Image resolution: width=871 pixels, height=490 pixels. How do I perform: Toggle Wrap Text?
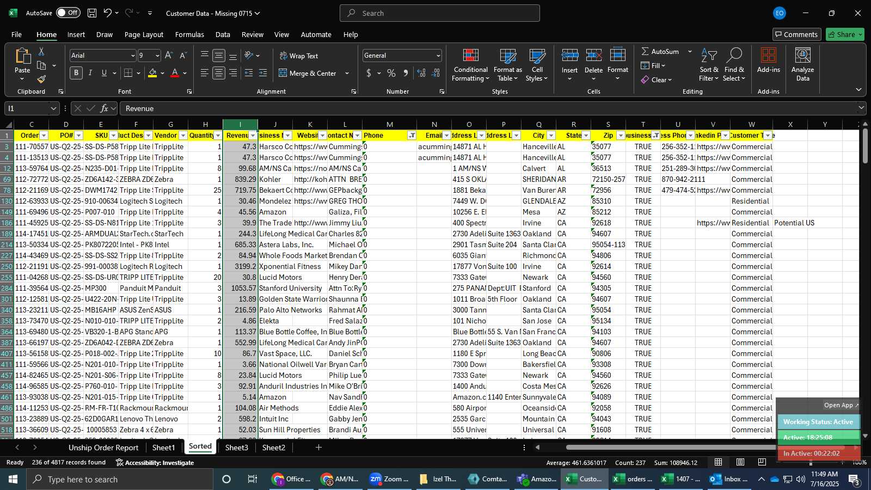(299, 56)
